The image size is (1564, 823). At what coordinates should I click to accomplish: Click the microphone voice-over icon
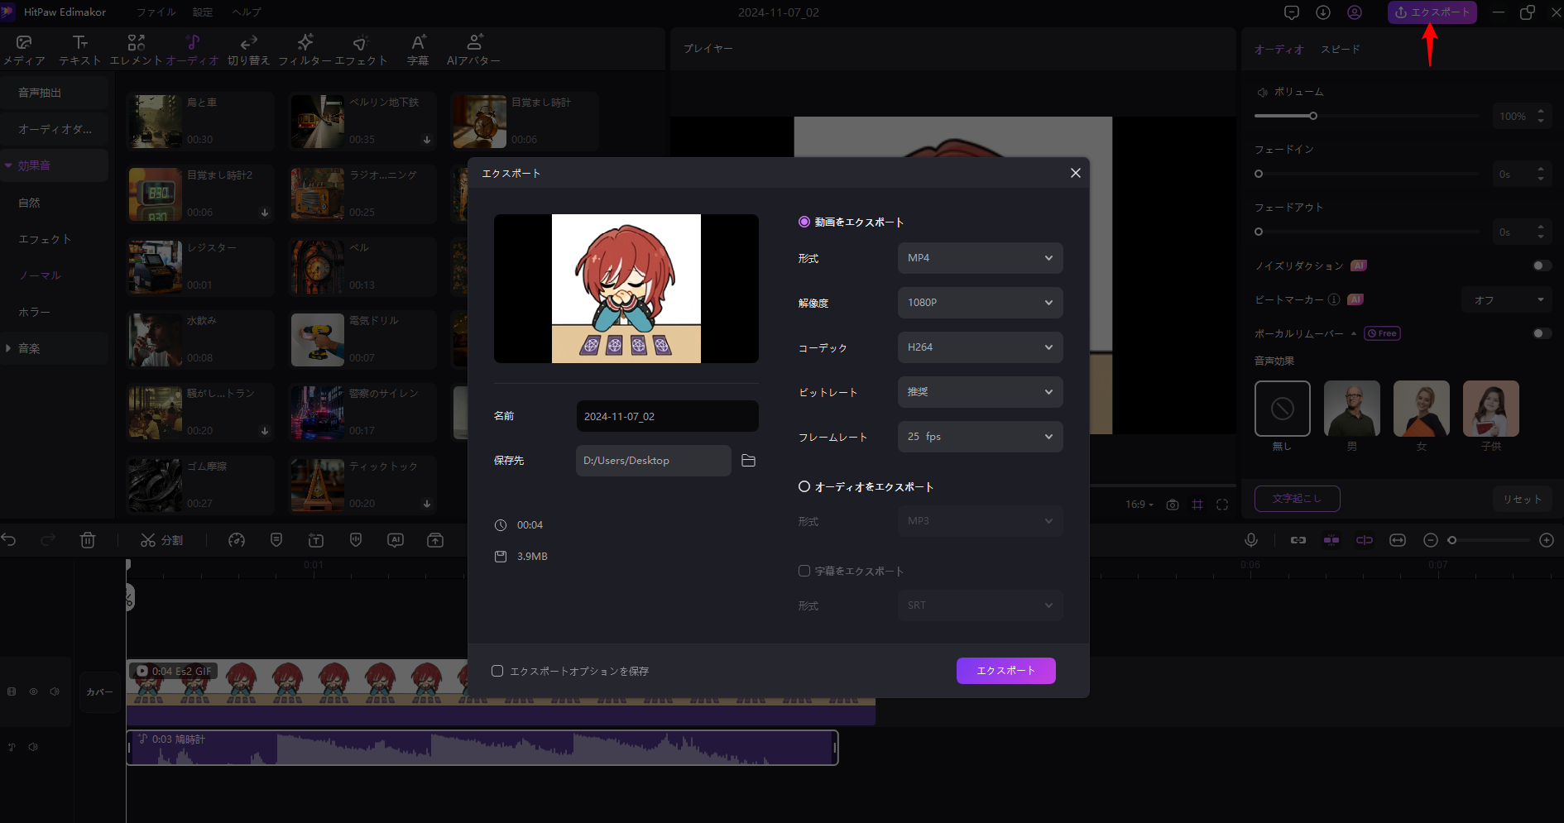pyautogui.click(x=1251, y=540)
